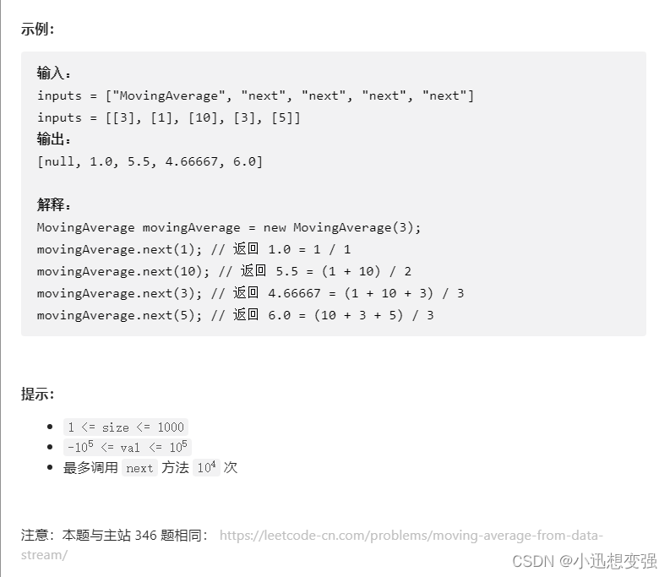670x577 pixels.
Task: Click the movingAverage.next(1) explanation line
Action: pyautogui.click(x=193, y=249)
